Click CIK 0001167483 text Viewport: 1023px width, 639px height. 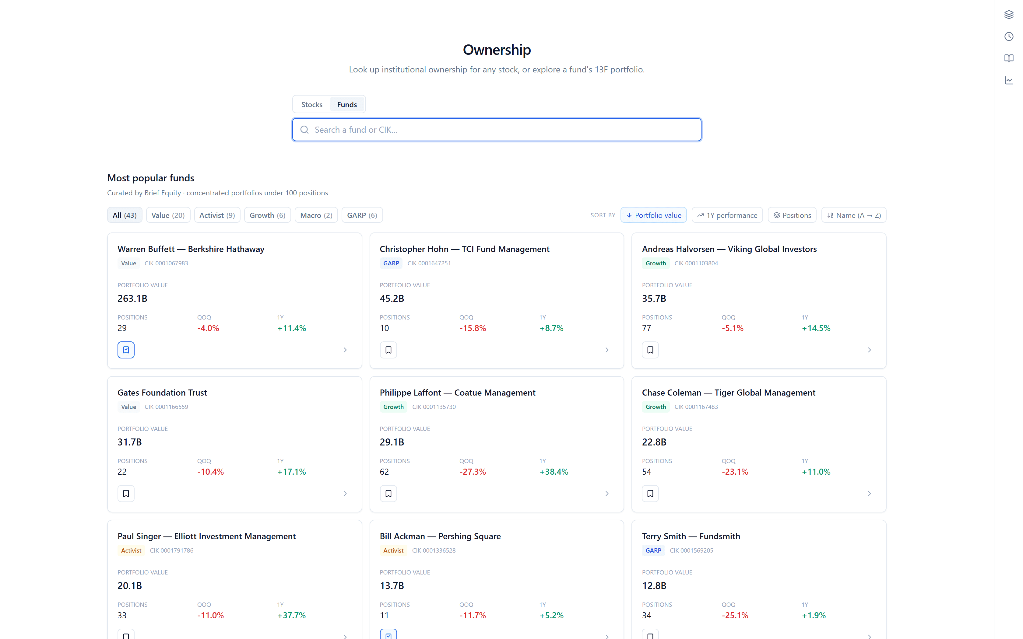pos(696,407)
